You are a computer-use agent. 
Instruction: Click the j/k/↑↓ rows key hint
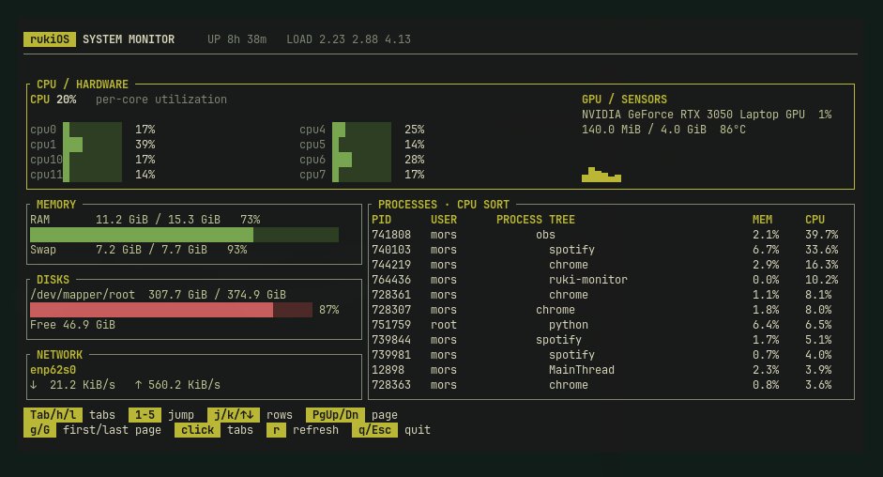[x=234, y=415]
